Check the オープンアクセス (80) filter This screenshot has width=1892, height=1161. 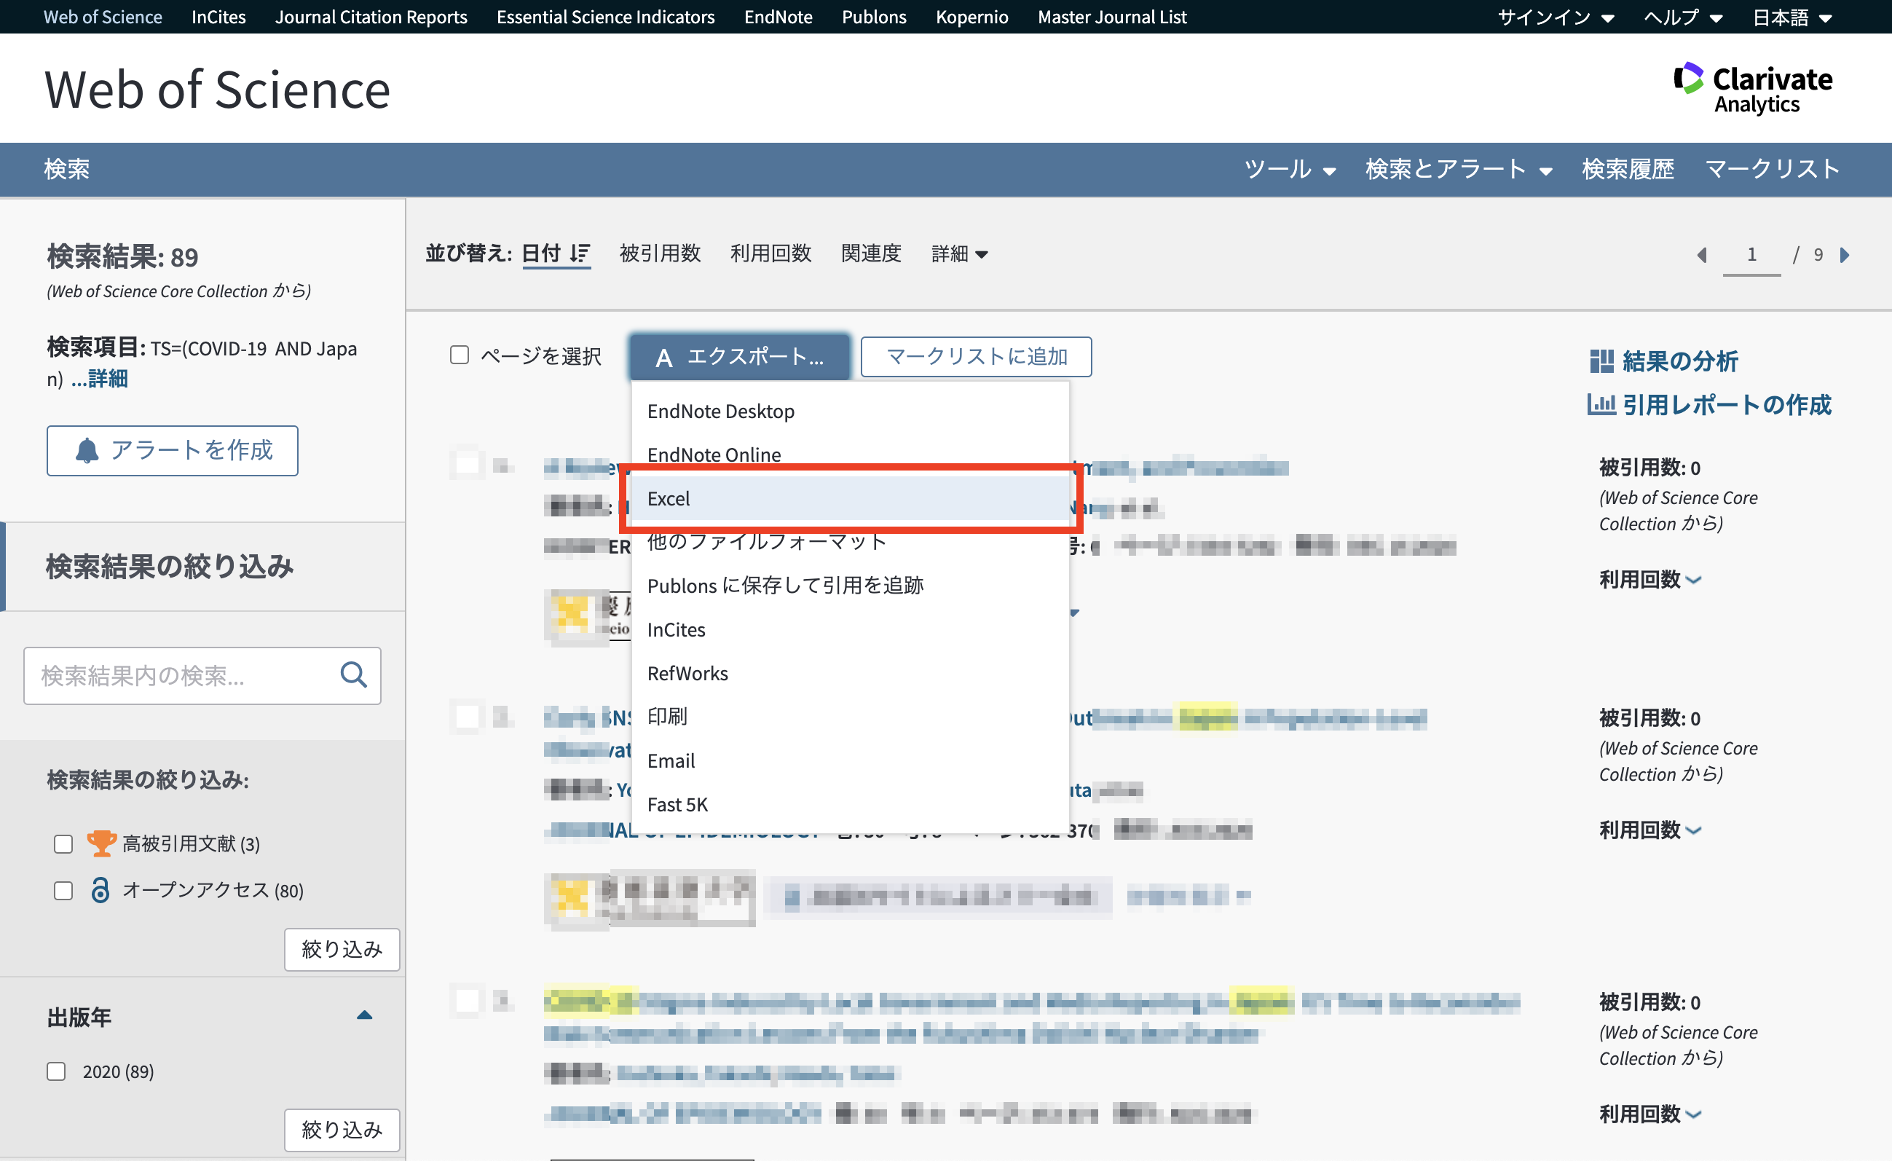(x=63, y=890)
